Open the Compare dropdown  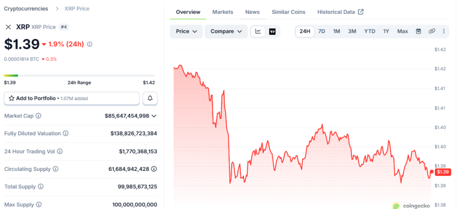(226, 31)
